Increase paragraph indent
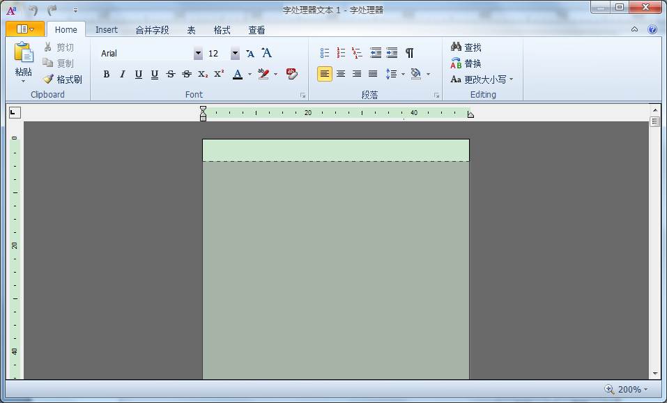The height and width of the screenshot is (403, 667). pyautogui.click(x=392, y=53)
